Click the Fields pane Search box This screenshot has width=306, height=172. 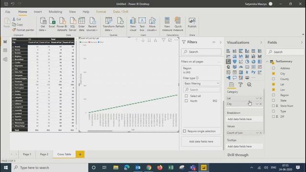(285, 52)
